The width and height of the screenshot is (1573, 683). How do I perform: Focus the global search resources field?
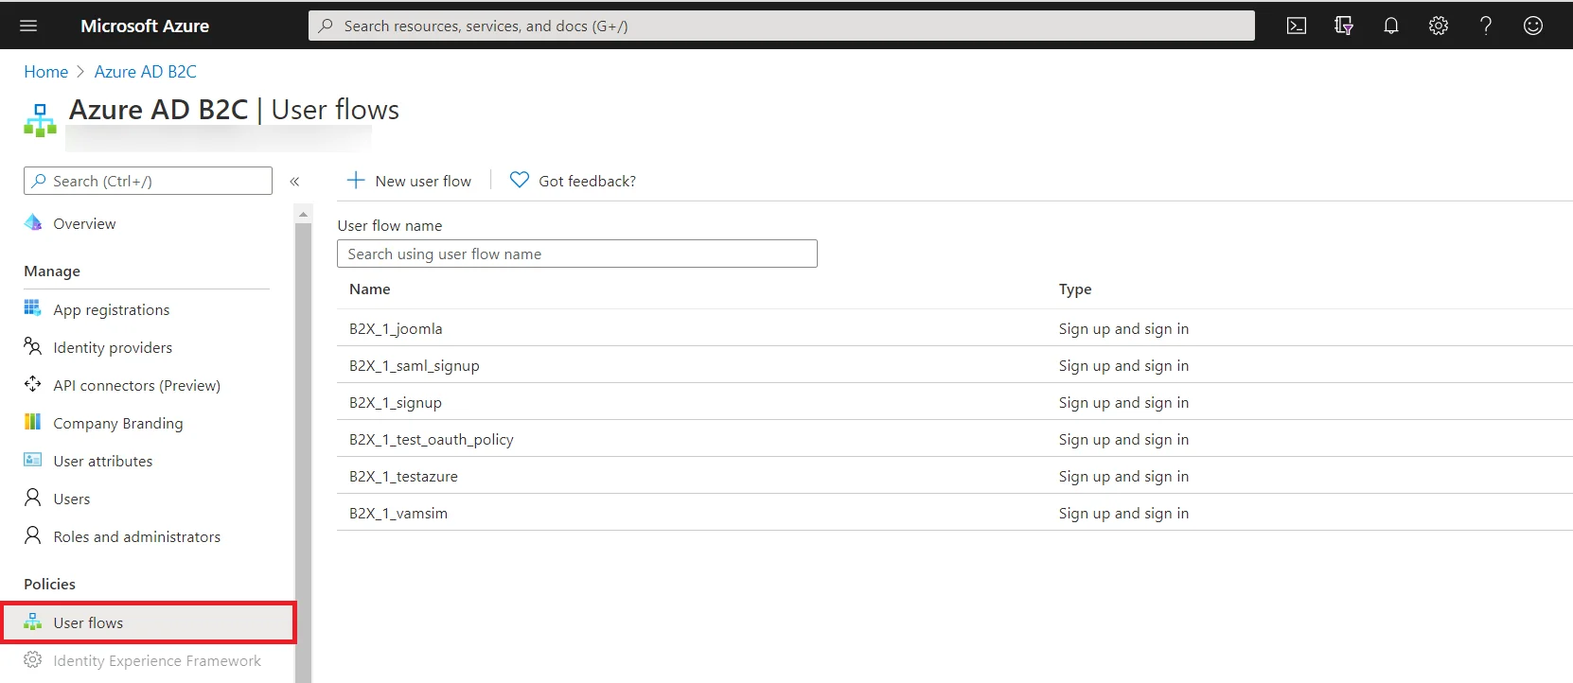(x=781, y=26)
